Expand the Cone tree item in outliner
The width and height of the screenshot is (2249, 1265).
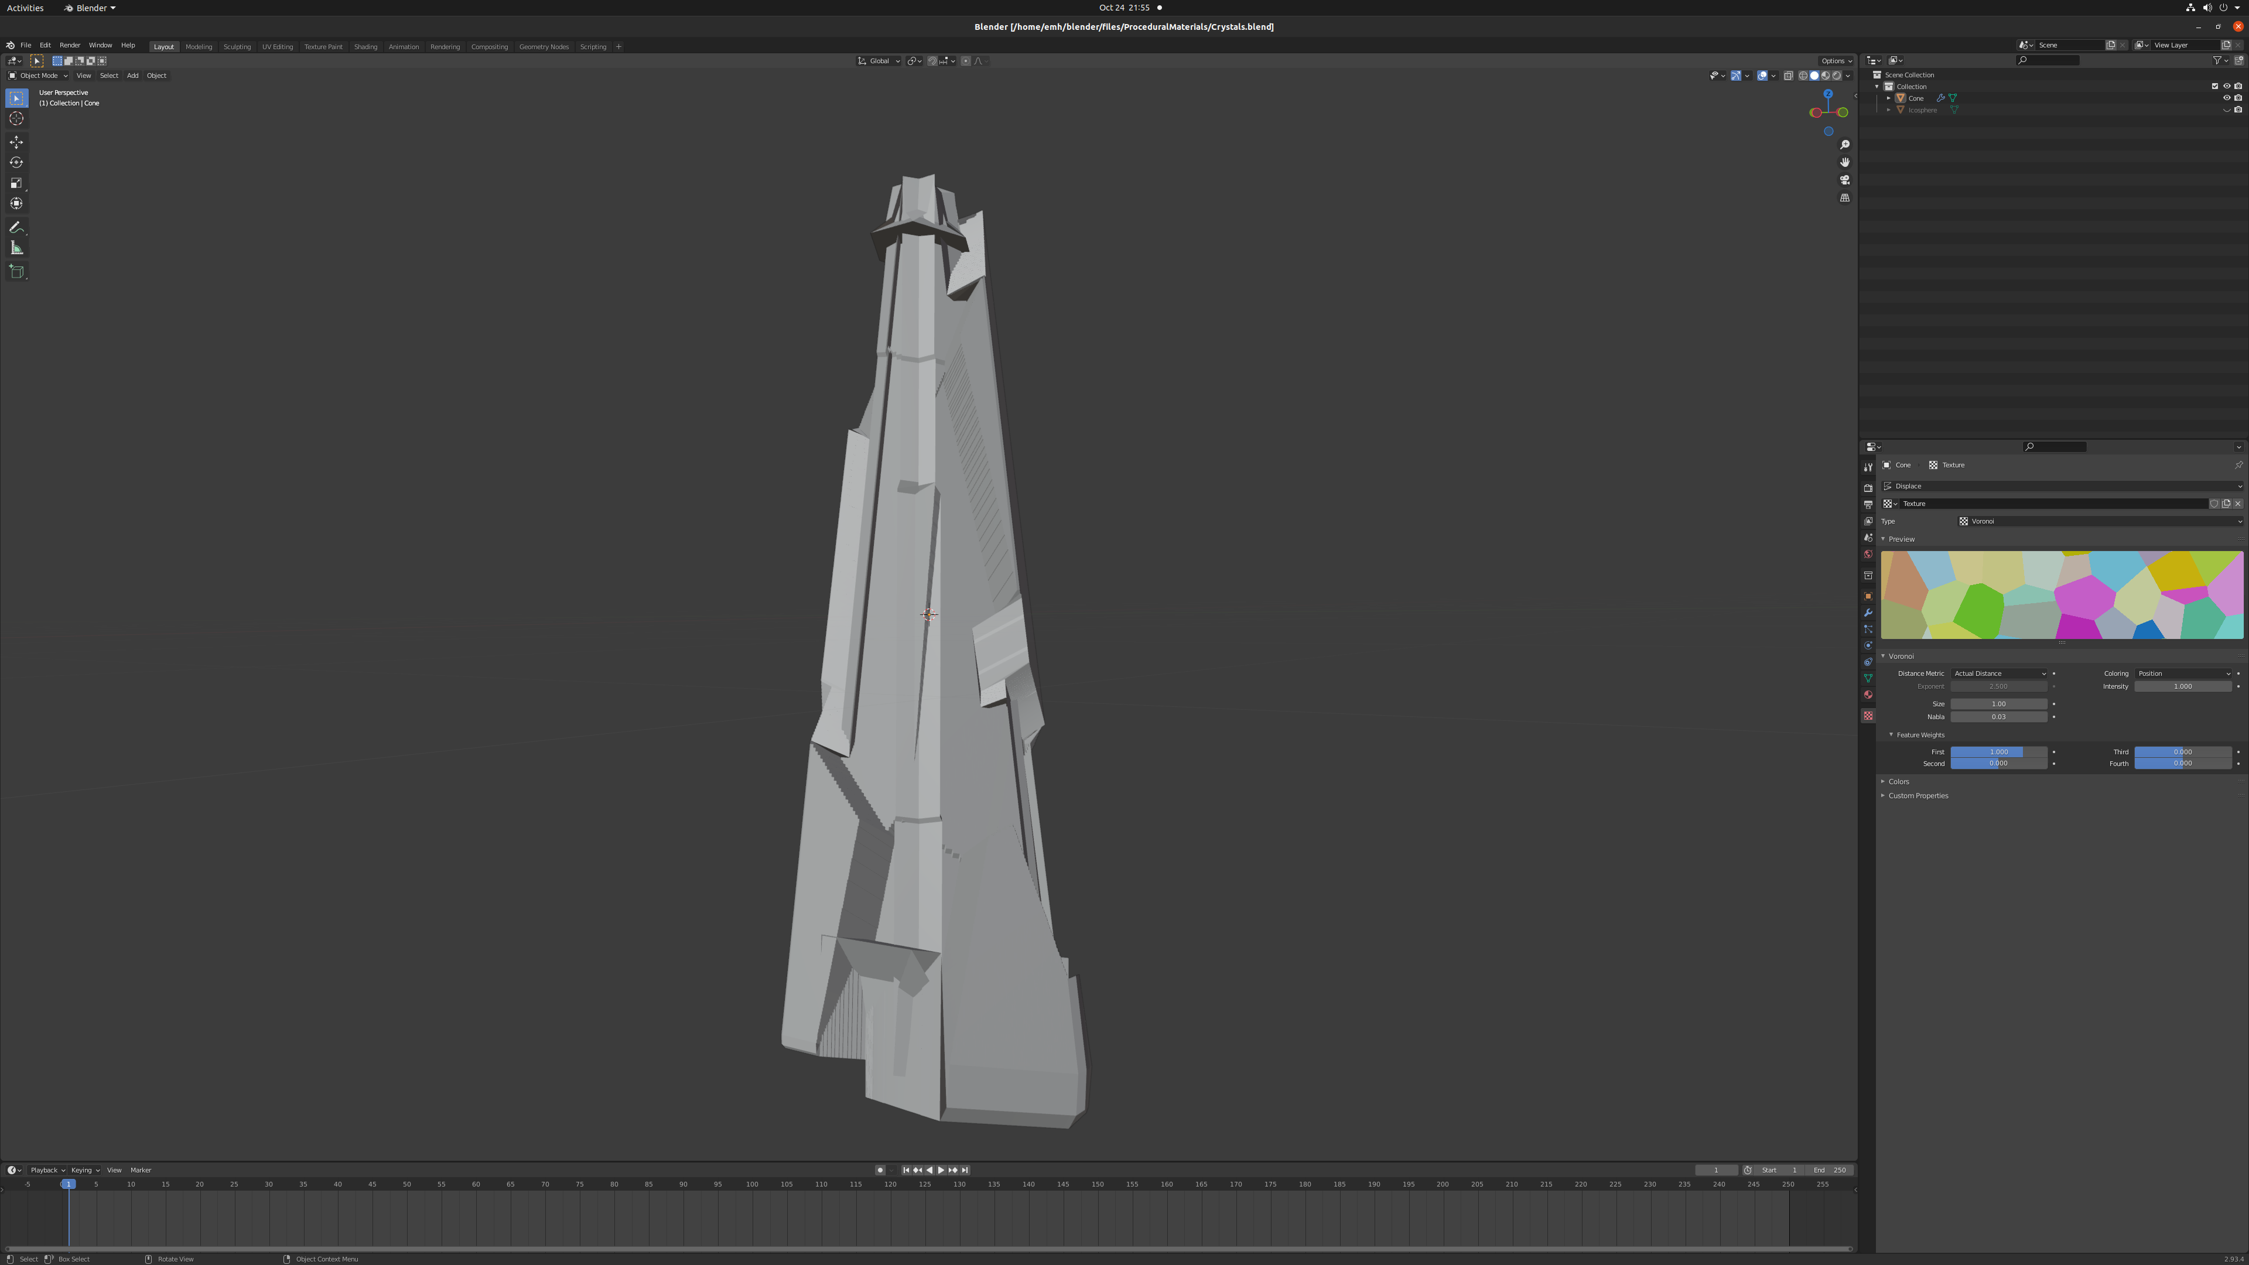coord(1888,98)
